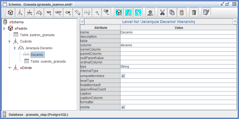Click the database icon in the status bar
Screen dimensions: 239x119
pos(5,114)
